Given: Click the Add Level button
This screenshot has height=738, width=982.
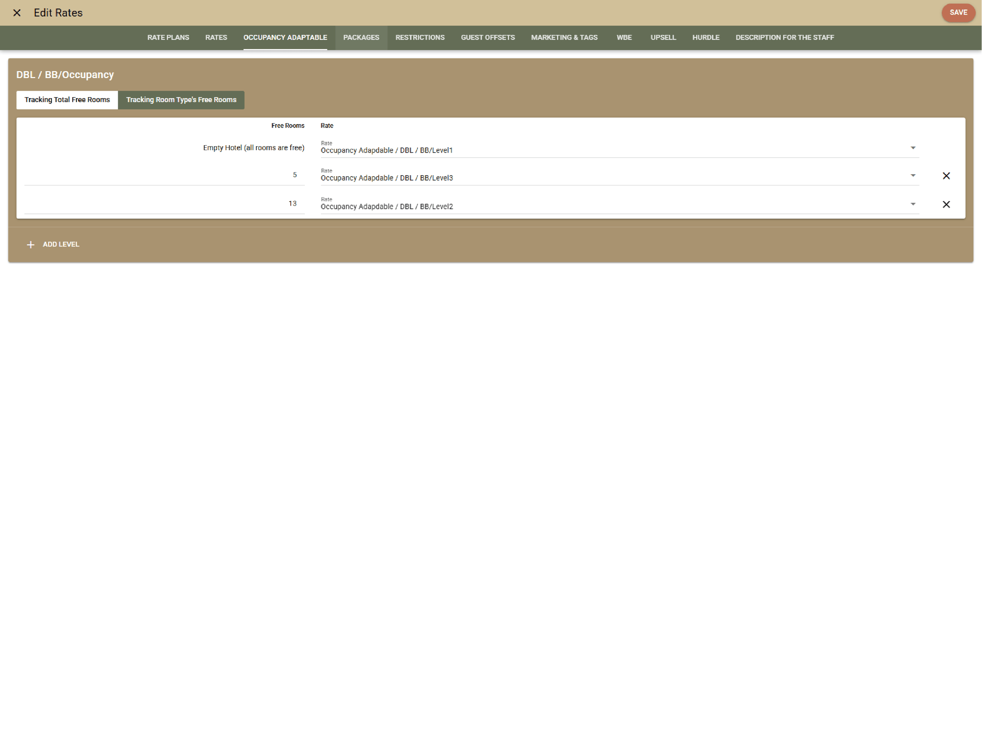Looking at the screenshot, I should [60, 244].
